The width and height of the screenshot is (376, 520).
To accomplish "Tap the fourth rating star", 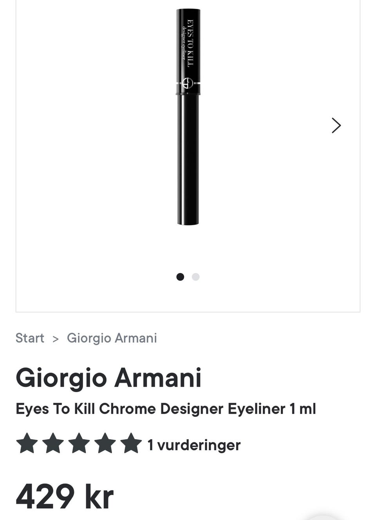I will (x=105, y=444).
